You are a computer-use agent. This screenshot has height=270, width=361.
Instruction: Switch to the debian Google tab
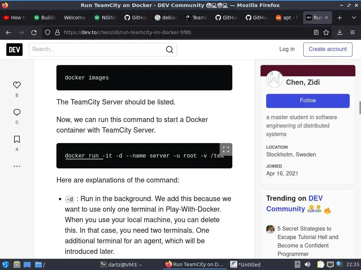coord(166,18)
